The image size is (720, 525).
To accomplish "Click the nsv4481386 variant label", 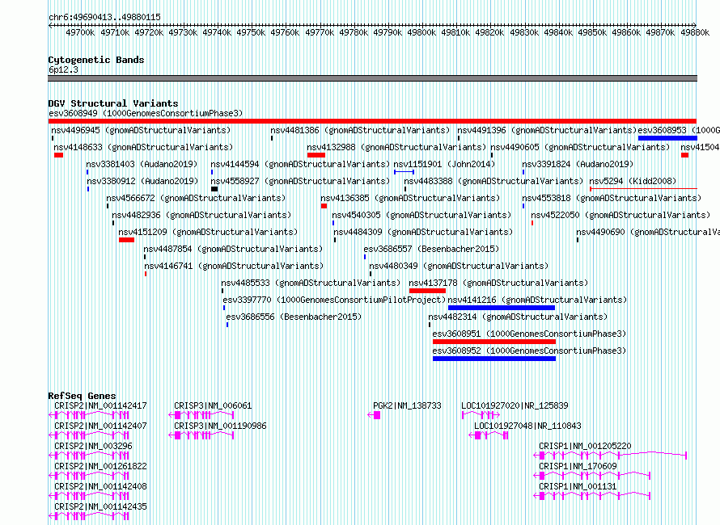I will (360, 130).
